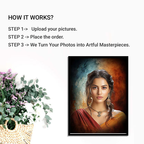This screenshot has width=144, height=144.
Task: Click the woman's face in the portrait
Action: point(99,91)
